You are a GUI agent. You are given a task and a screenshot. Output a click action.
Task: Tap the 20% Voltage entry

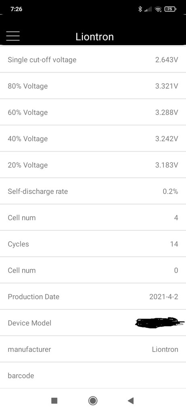coord(93,165)
